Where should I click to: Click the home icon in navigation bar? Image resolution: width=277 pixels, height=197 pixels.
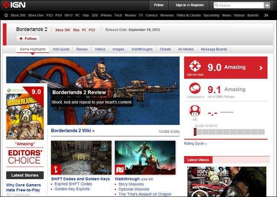coord(6,15)
